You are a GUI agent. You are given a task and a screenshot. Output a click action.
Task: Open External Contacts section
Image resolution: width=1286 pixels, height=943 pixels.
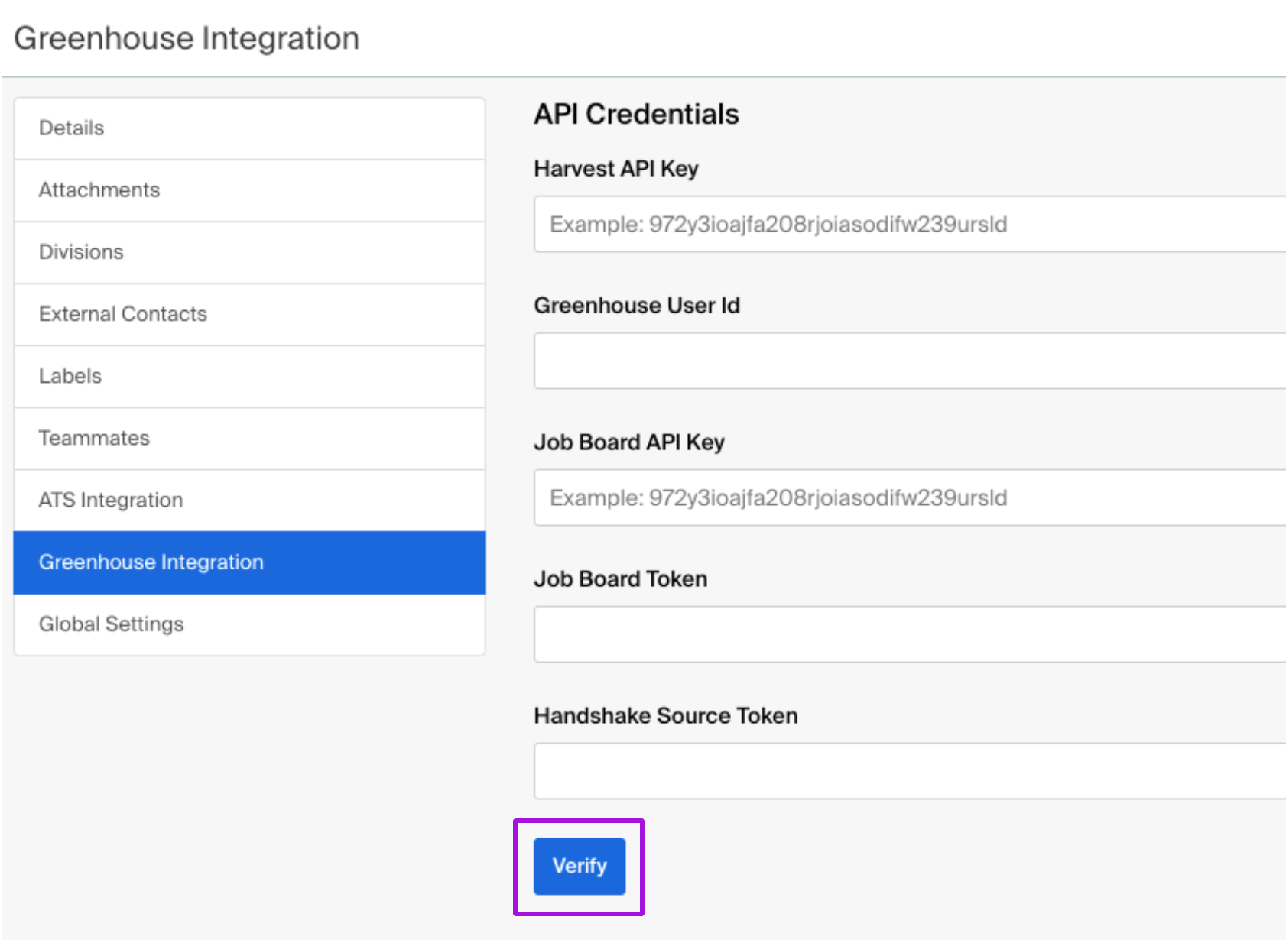[249, 314]
